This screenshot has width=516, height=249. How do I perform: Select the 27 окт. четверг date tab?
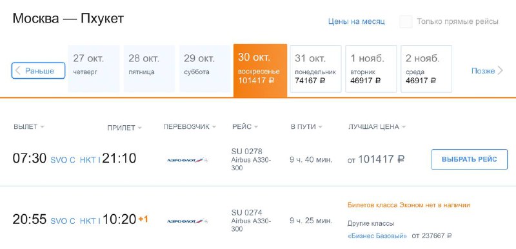pyautogui.click(x=94, y=69)
